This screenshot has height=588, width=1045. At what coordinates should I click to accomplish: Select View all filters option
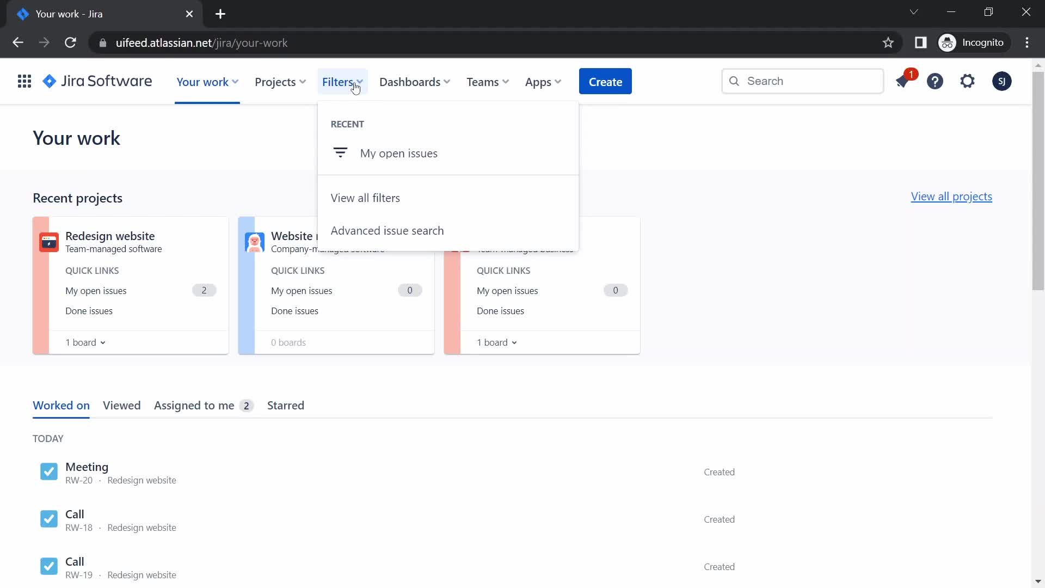tap(365, 198)
